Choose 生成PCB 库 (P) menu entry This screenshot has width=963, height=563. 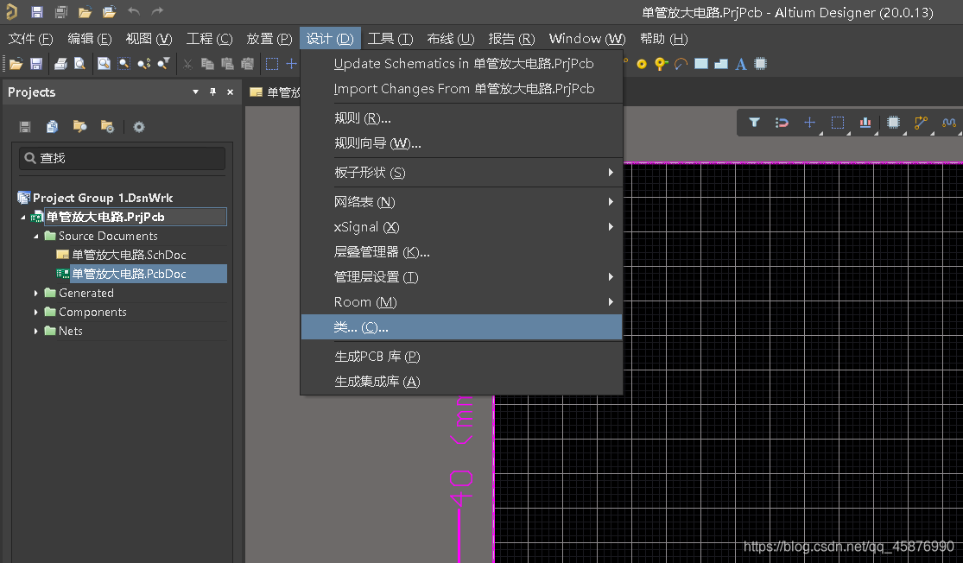461,357
